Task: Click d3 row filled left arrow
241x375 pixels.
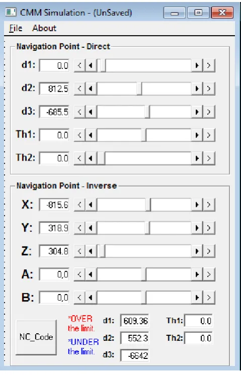Action: coord(91,112)
